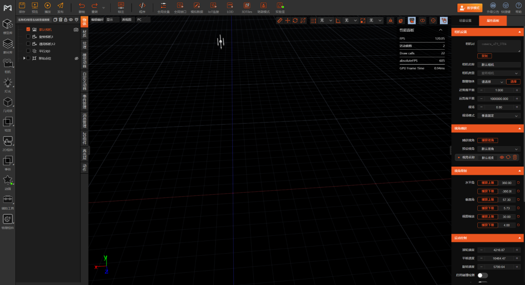The height and width of the screenshot is (285, 525).
Task: Collapse the 性能面板 performance panel
Action: pyautogui.click(x=440, y=30)
